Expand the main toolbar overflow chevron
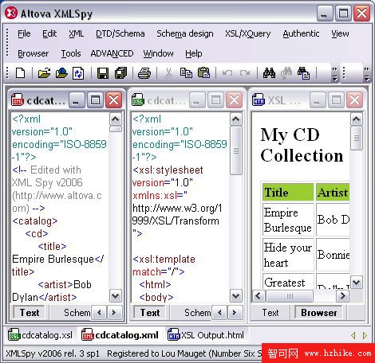The height and width of the screenshot is (363, 375). click(334, 73)
